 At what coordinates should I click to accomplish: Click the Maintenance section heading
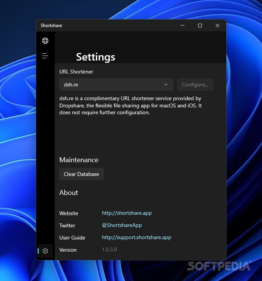[79, 160]
